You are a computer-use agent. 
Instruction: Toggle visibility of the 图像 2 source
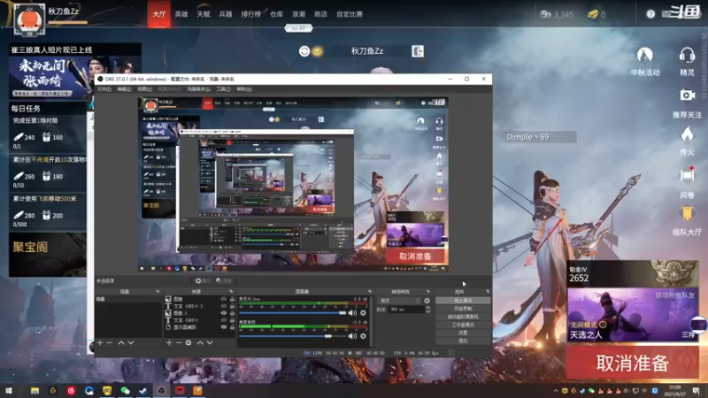click(x=224, y=313)
